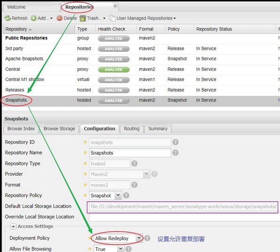Collapse the Access Settings section
280x252 pixels.
pos(13,226)
